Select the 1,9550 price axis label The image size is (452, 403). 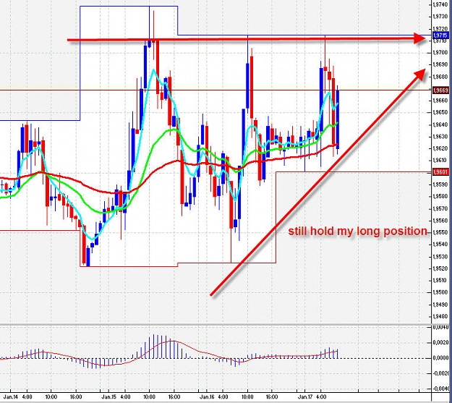point(441,232)
